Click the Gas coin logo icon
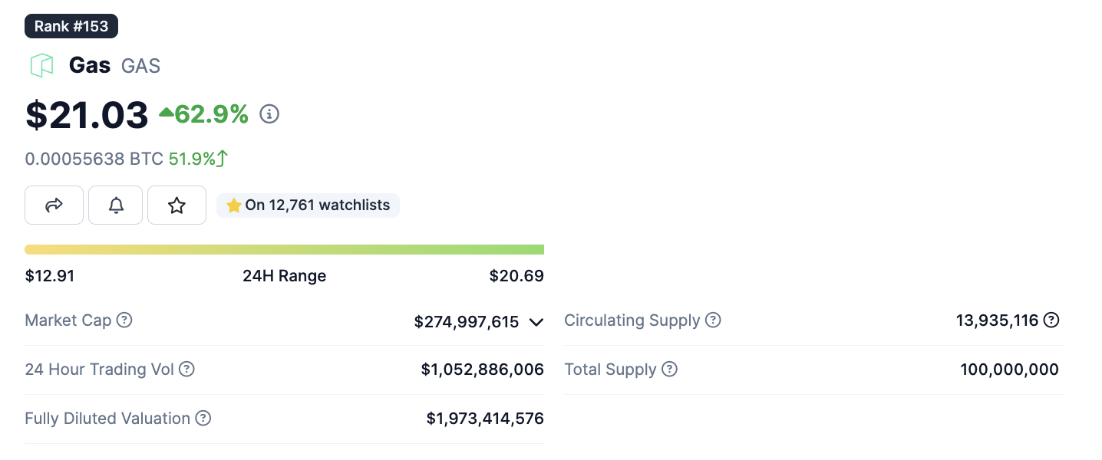This screenshot has height=460, width=1102. [x=41, y=65]
